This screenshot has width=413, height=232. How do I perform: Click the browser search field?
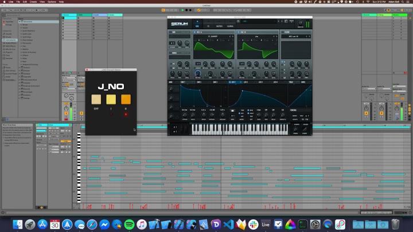pos(32,15)
